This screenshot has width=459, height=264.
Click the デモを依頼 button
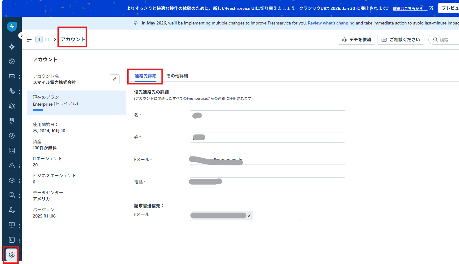pyautogui.click(x=356, y=40)
